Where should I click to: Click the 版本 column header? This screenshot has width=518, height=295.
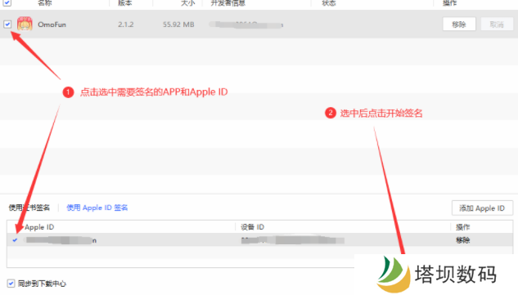coord(125,3)
